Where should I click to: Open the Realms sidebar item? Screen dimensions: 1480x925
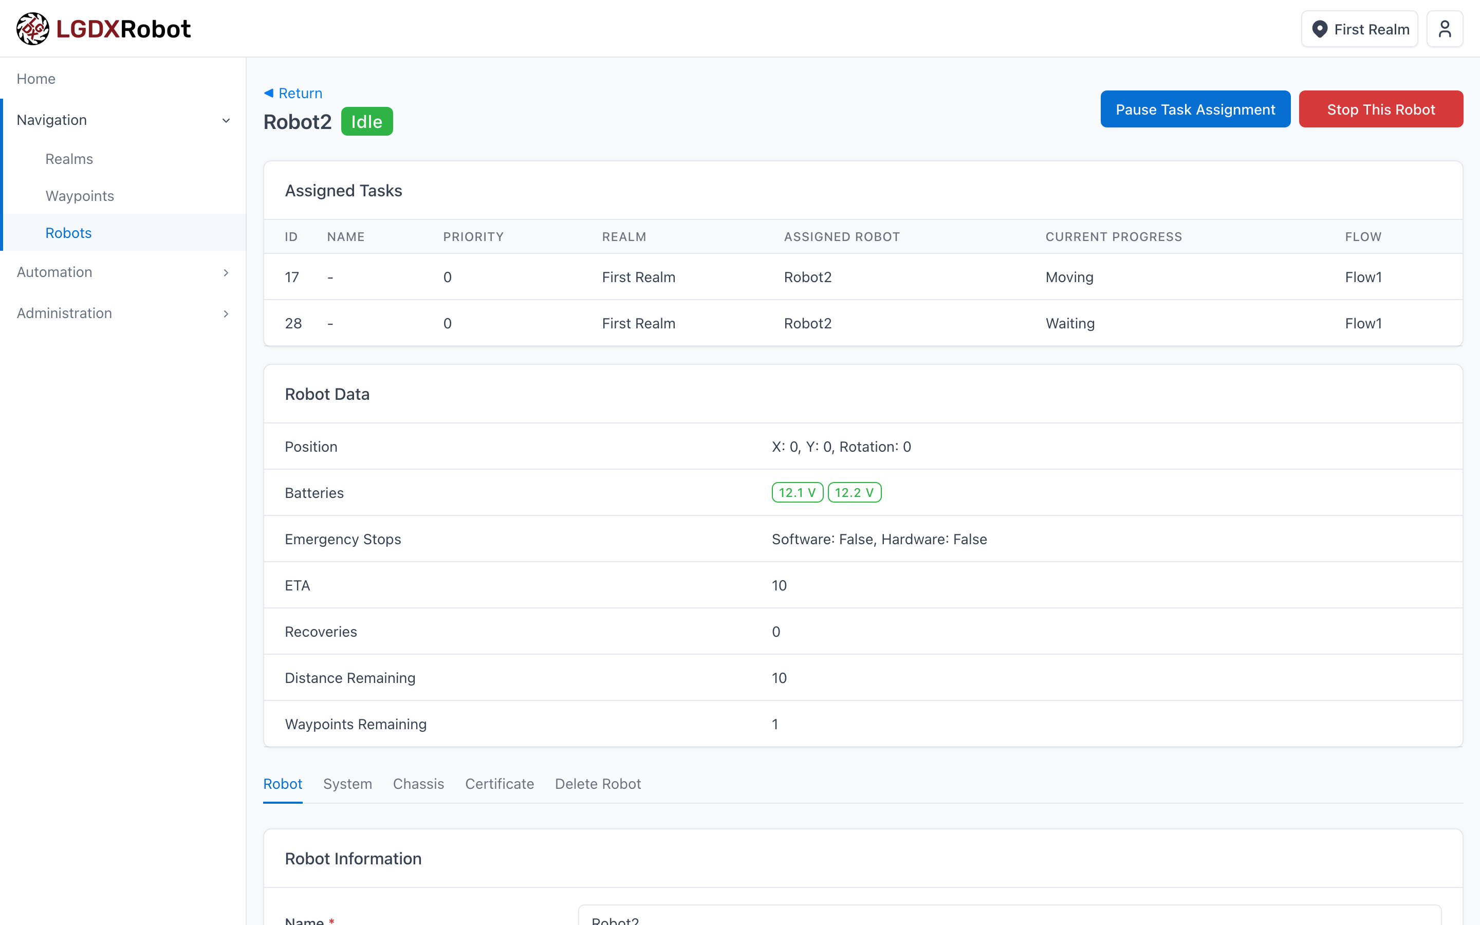coord(69,159)
